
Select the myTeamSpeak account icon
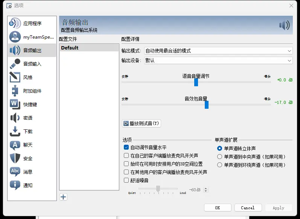pos(15,37)
